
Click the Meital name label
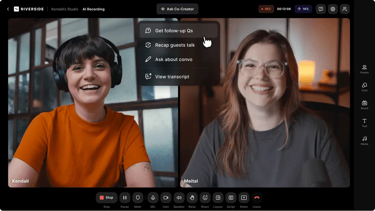tap(191, 181)
